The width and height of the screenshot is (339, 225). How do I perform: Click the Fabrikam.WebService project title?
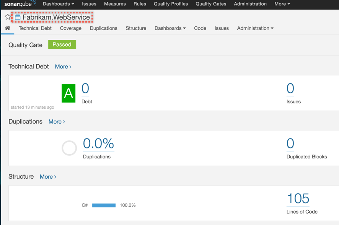(x=56, y=17)
